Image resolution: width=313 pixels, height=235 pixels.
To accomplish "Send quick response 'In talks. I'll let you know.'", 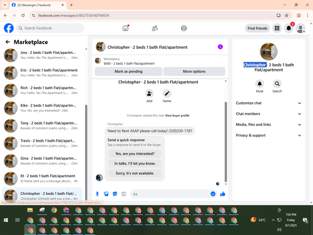I will click(135, 164).
